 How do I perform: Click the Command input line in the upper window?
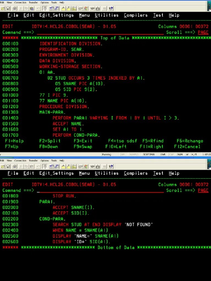click(x=100, y=32)
